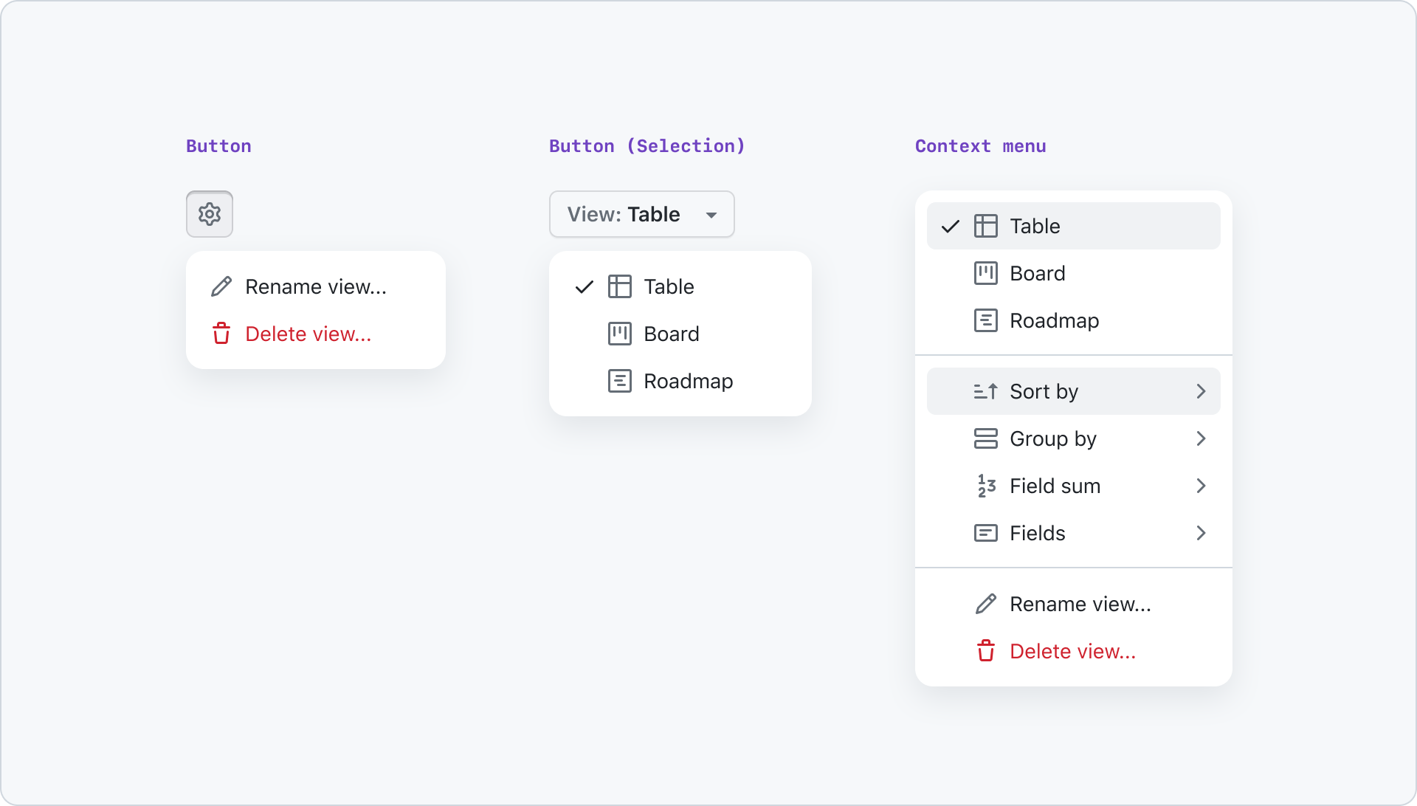Click the Sort by icon in context menu
The width and height of the screenshot is (1417, 806).
click(985, 390)
